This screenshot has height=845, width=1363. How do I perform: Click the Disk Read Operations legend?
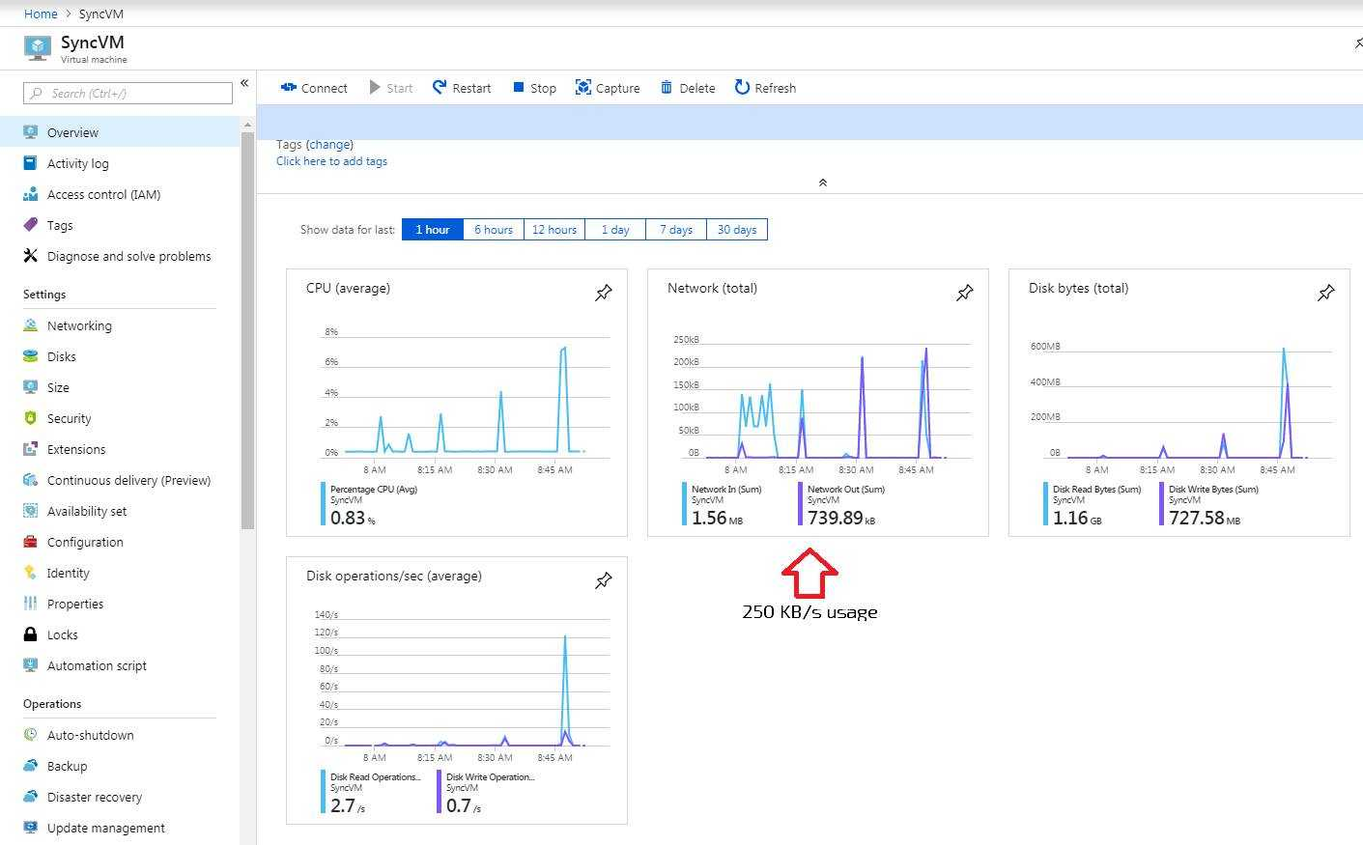372,792
